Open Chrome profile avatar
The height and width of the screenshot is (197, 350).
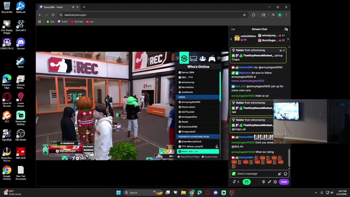click(280, 15)
